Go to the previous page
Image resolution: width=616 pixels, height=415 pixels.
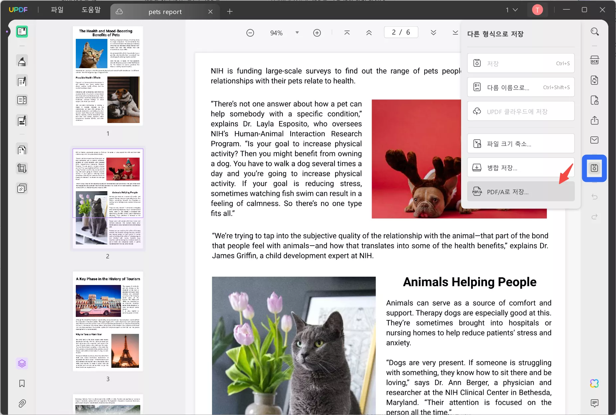(369, 33)
